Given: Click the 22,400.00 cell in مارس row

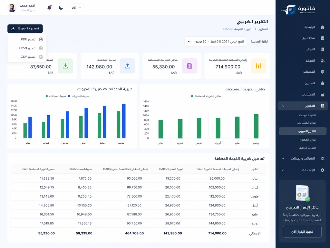Looking at the screenshot, I should [173, 196].
